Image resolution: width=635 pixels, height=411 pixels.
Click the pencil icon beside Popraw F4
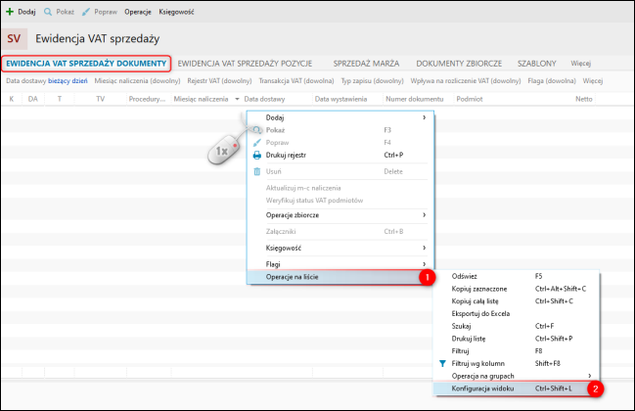256,143
